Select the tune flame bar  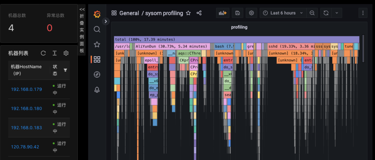coord(349,46)
